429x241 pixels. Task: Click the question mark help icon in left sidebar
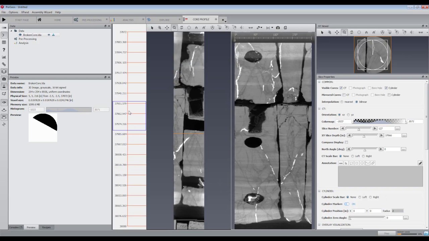[x=4, y=50]
